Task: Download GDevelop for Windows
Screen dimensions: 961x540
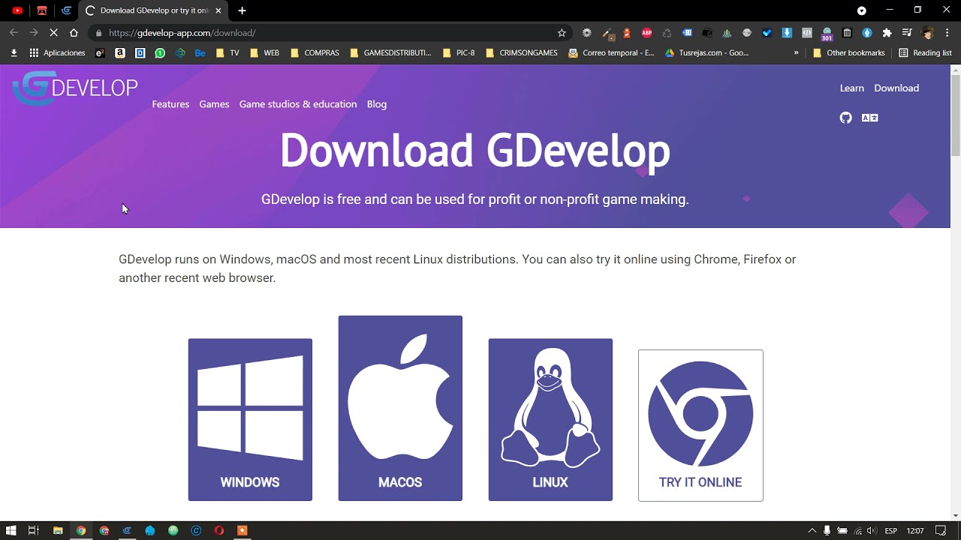Action: pos(250,419)
